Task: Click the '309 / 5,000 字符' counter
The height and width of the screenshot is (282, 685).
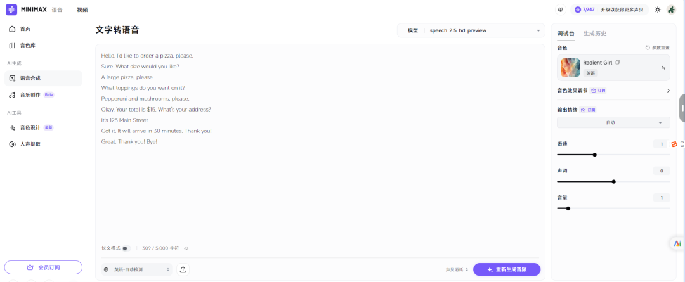Action: click(x=160, y=248)
